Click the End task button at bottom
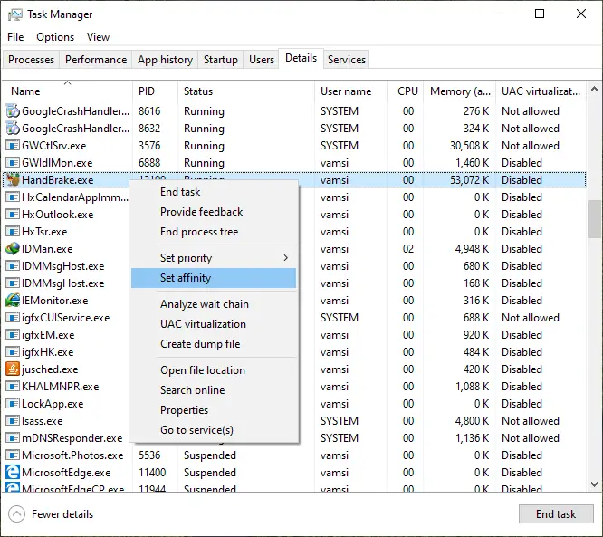The image size is (603, 537). [x=556, y=514]
